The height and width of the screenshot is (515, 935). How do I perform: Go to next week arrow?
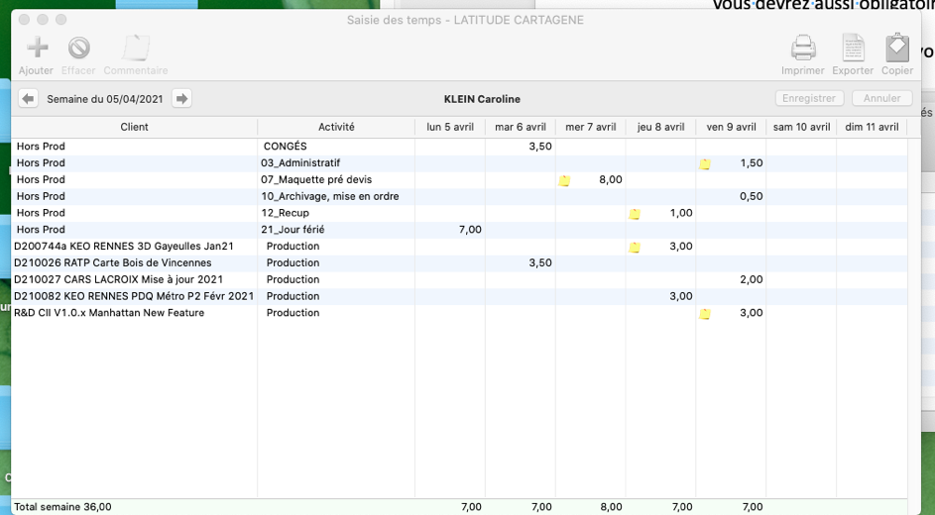click(x=181, y=99)
